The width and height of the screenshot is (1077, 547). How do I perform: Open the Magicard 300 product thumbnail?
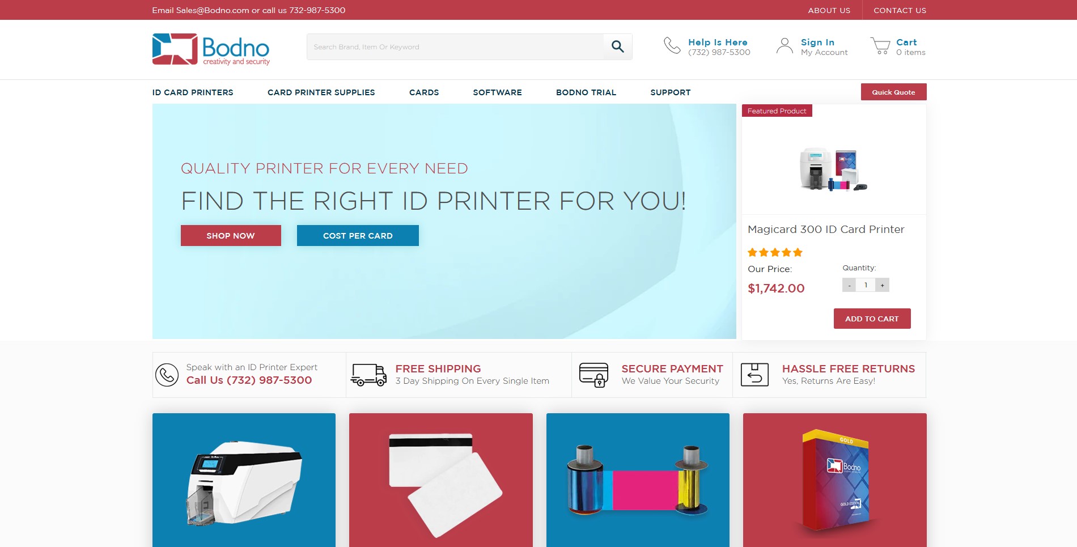click(x=833, y=169)
